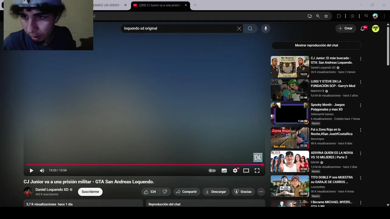Click the Gracias button
390x219 pixels.
(243, 192)
